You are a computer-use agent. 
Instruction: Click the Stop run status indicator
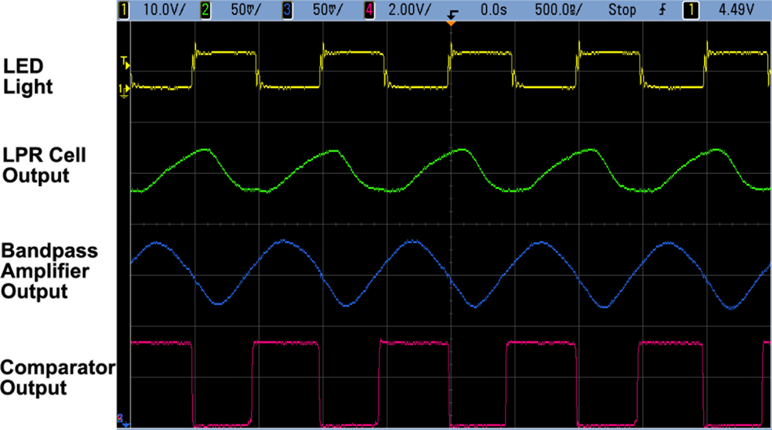(621, 10)
